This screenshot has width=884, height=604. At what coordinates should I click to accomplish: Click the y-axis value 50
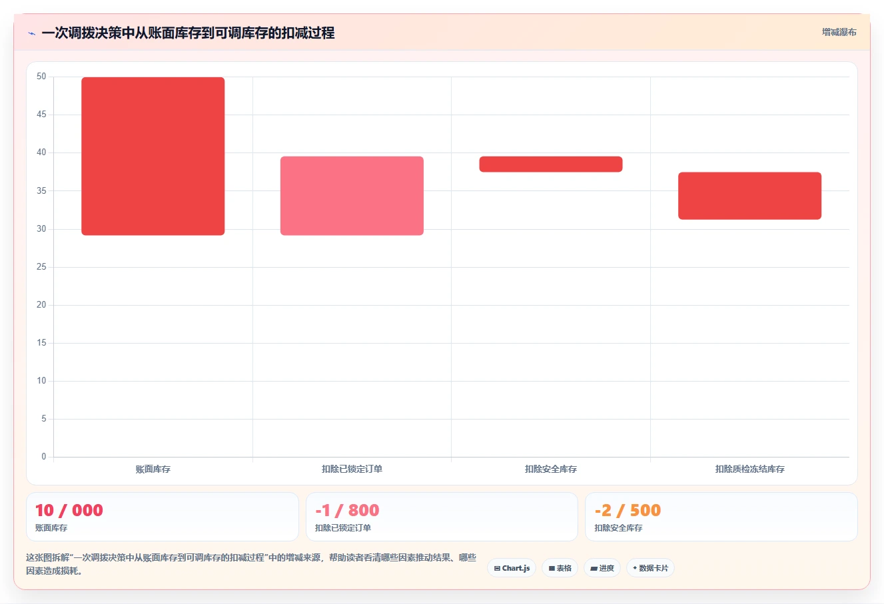point(41,77)
